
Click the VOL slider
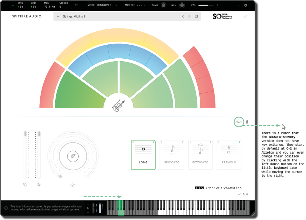coord(206,5)
